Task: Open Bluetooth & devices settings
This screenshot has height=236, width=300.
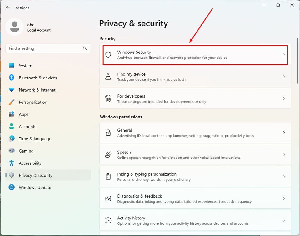Action: [x=11, y=78]
